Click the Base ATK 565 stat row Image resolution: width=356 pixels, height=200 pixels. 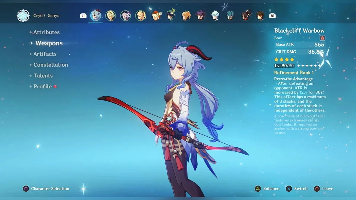tap(300, 45)
